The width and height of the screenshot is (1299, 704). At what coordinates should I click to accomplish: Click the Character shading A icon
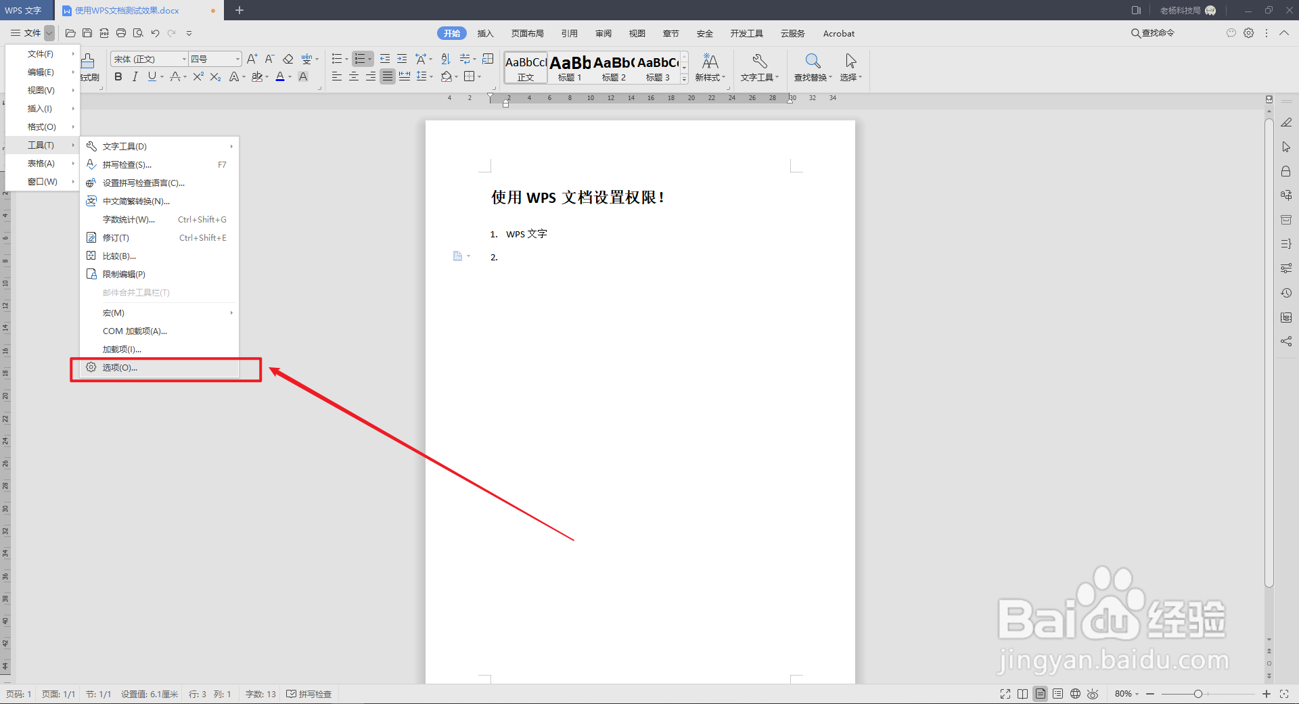[303, 77]
